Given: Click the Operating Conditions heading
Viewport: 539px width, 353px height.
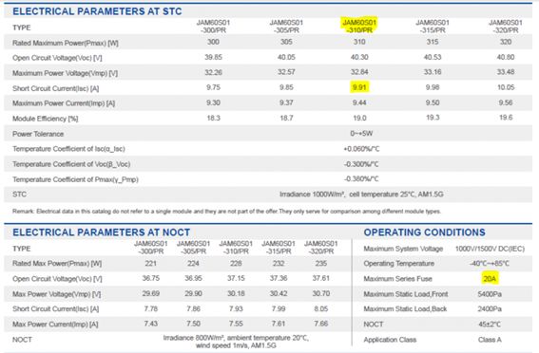Looking at the screenshot, I should coord(425,232).
